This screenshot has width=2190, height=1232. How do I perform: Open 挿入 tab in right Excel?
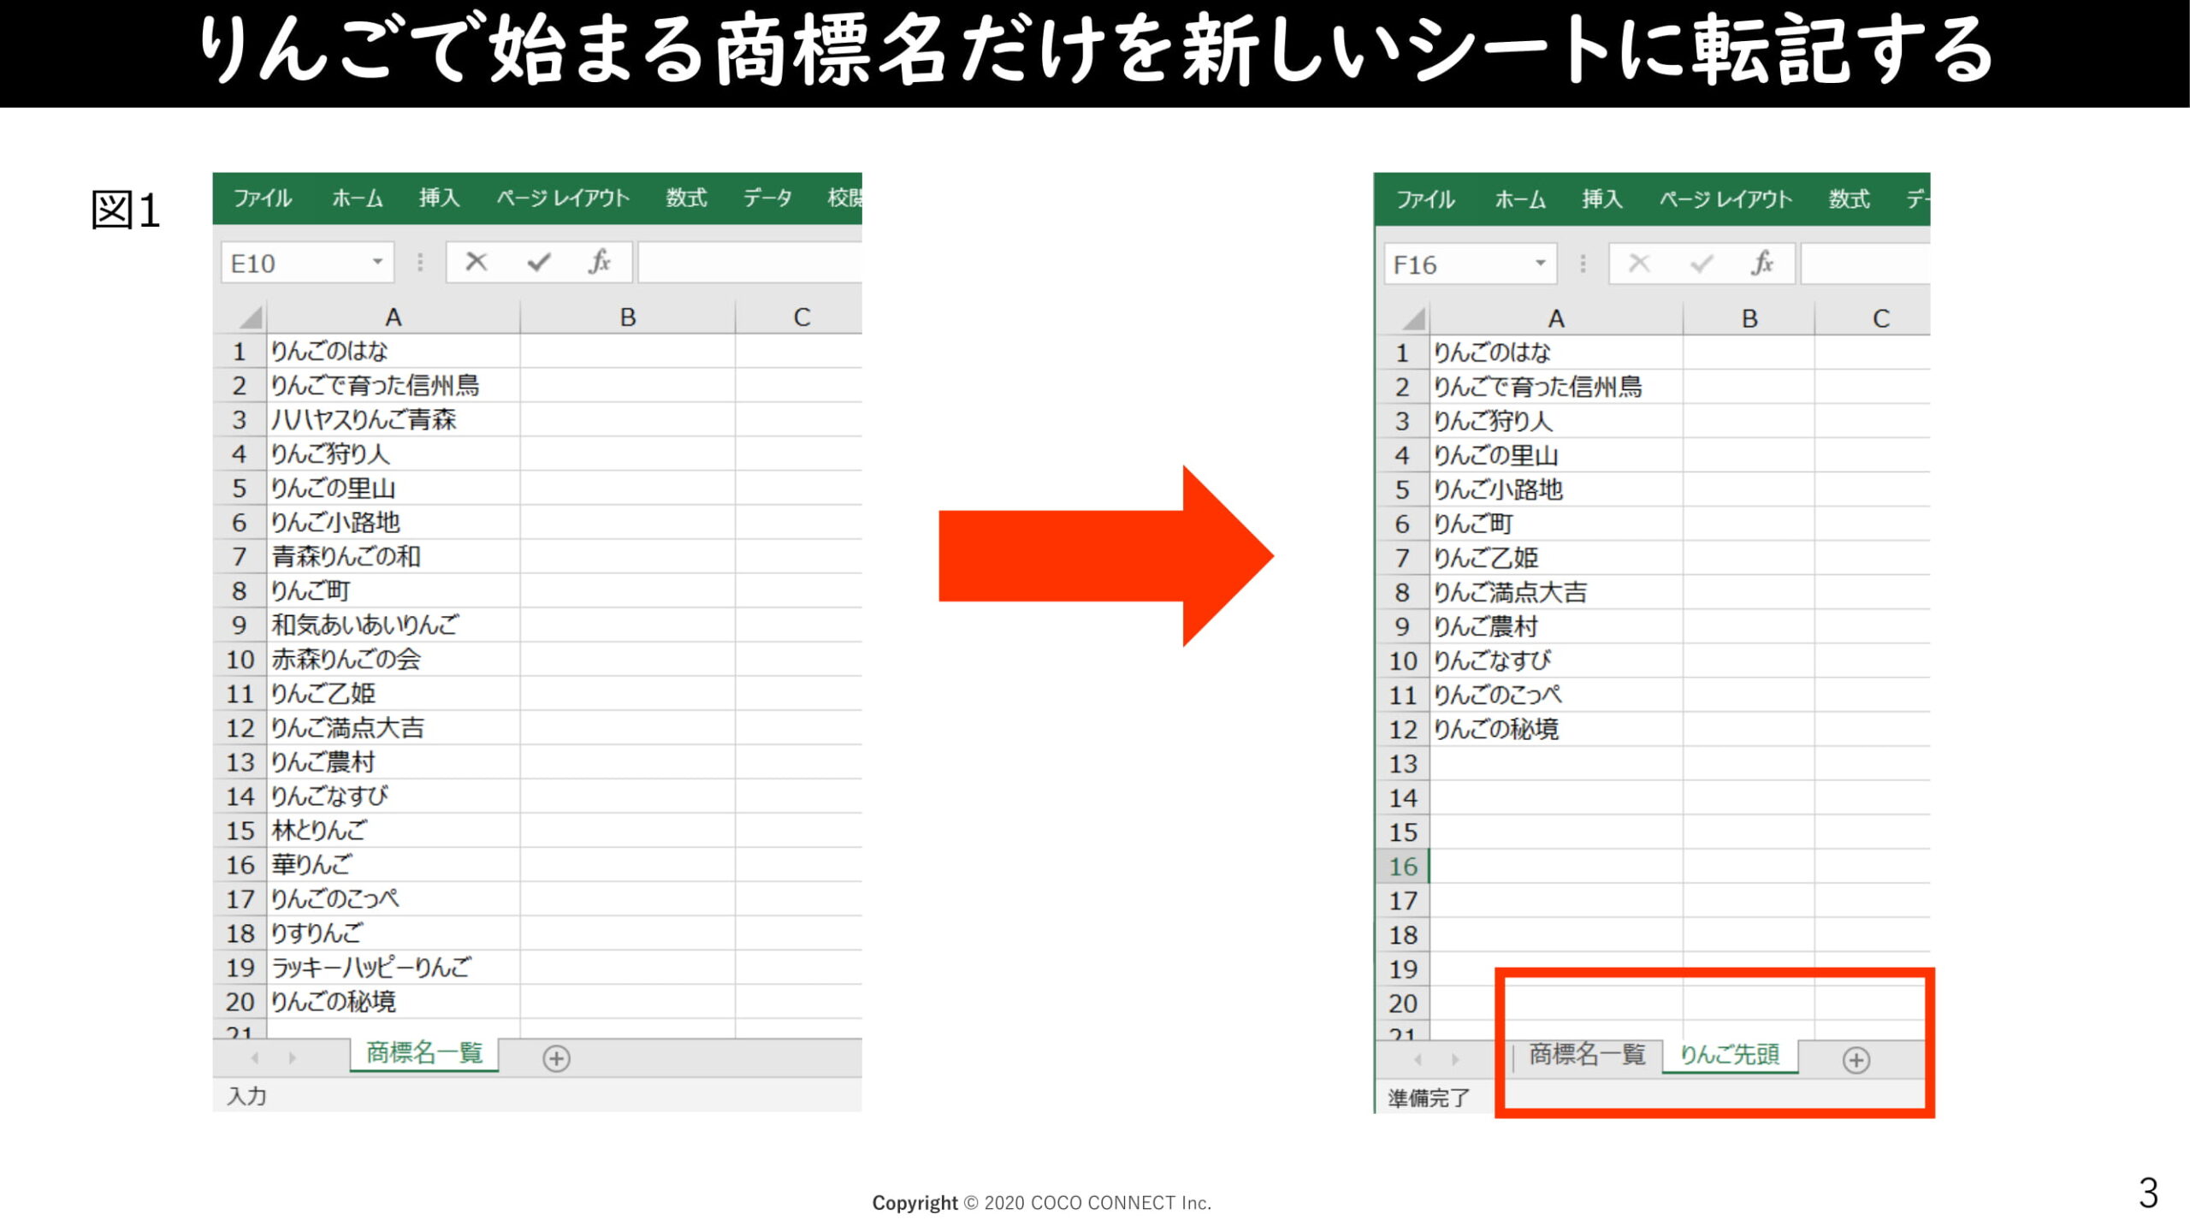pyautogui.click(x=1601, y=199)
